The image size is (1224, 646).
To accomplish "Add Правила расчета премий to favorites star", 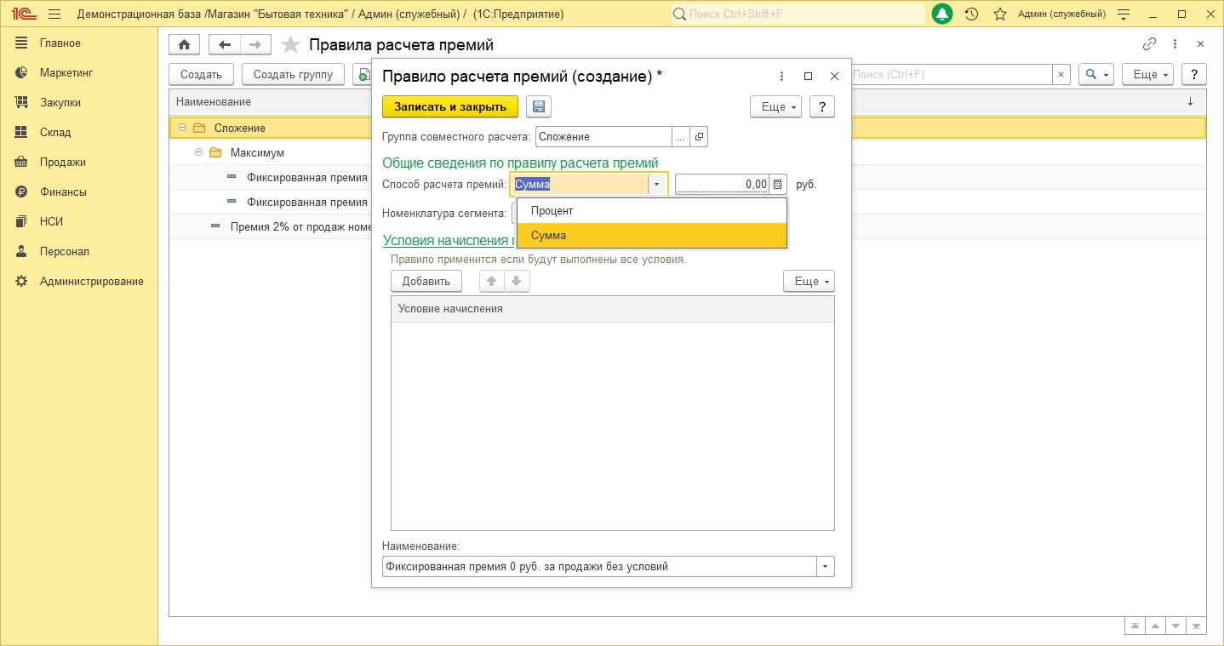I will tap(290, 44).
